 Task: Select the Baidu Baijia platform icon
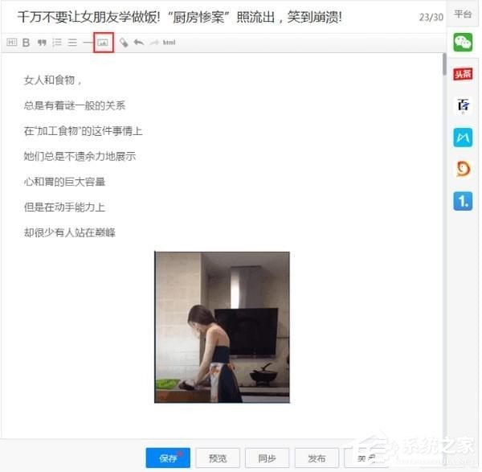click(463, 105)
